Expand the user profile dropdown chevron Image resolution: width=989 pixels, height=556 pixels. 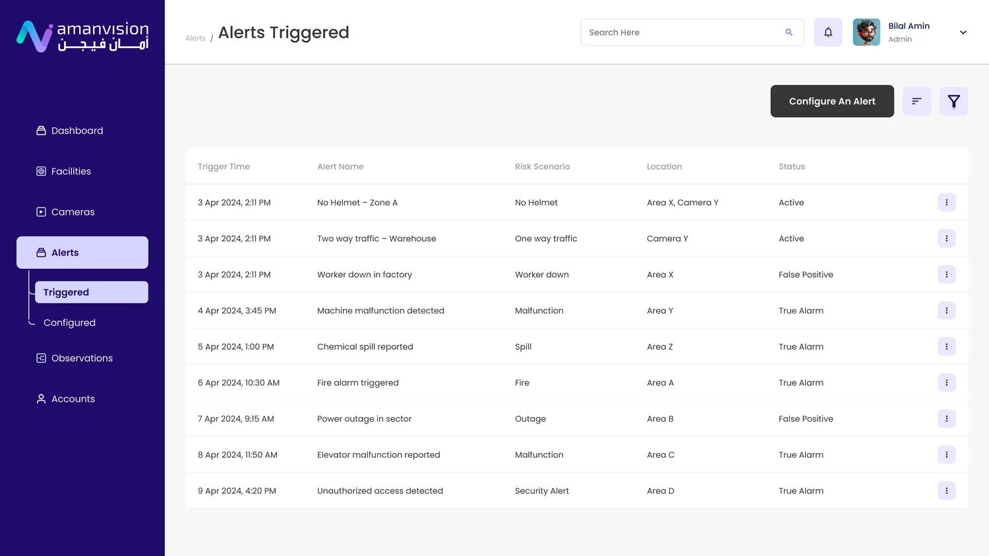963,32
